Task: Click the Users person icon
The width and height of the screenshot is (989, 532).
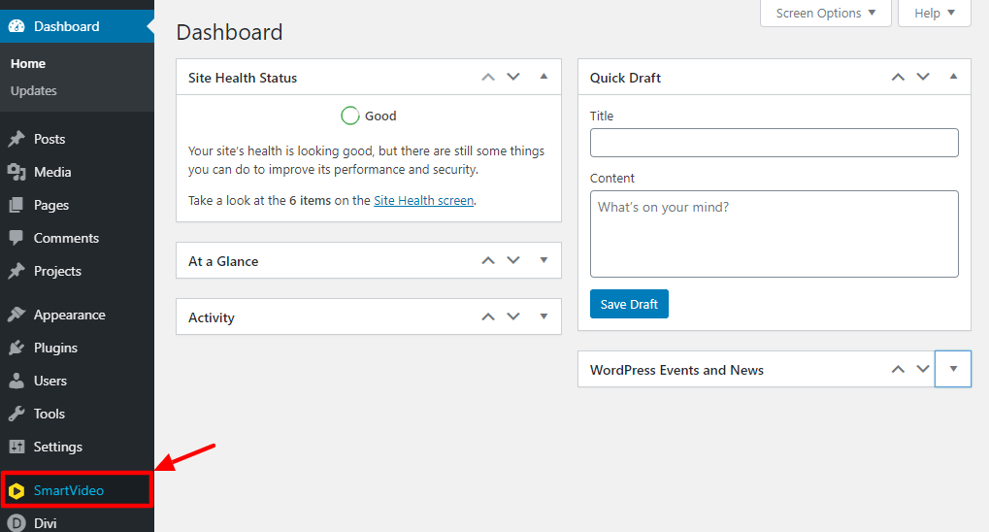Action: (x=16, y=381)
